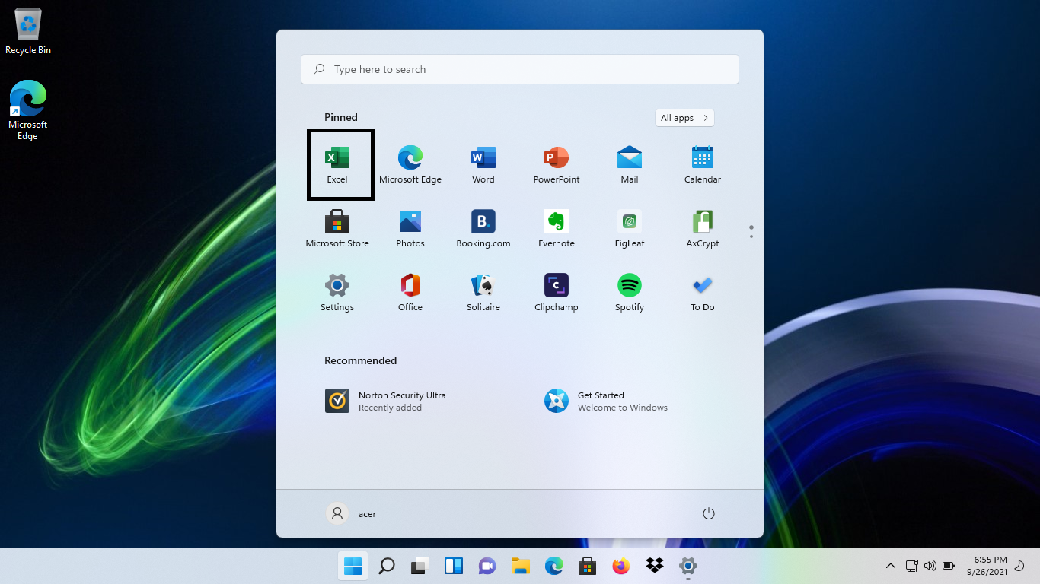Open the Calendar app
The height and width of the screenshot is (584, 1040).
(x=703, y=165)
